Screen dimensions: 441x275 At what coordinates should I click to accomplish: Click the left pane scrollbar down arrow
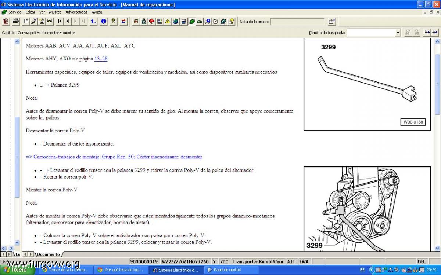tap(17, 242)
